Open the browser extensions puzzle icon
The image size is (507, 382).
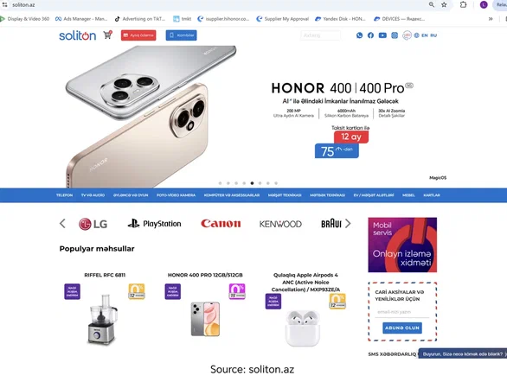[463, 5]
